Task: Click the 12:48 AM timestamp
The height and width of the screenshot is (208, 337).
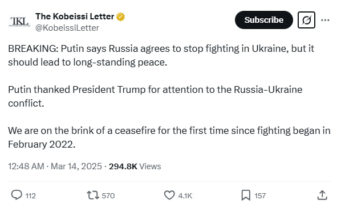Action: point(26,166)
